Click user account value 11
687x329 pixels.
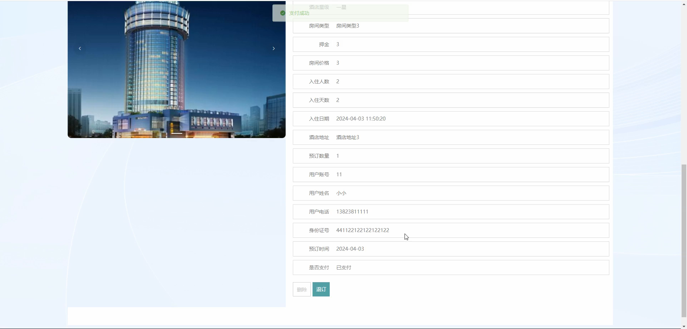(x=339, y=175)
